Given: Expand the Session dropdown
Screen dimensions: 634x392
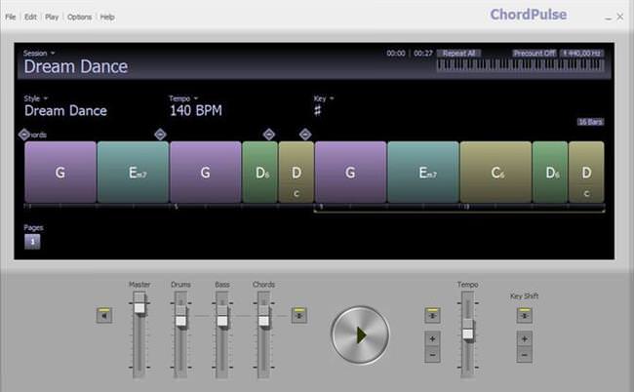Looking at the screenshot, I should 39,54.
